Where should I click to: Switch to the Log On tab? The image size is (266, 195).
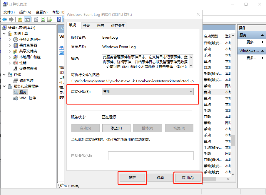coord(86,26)
